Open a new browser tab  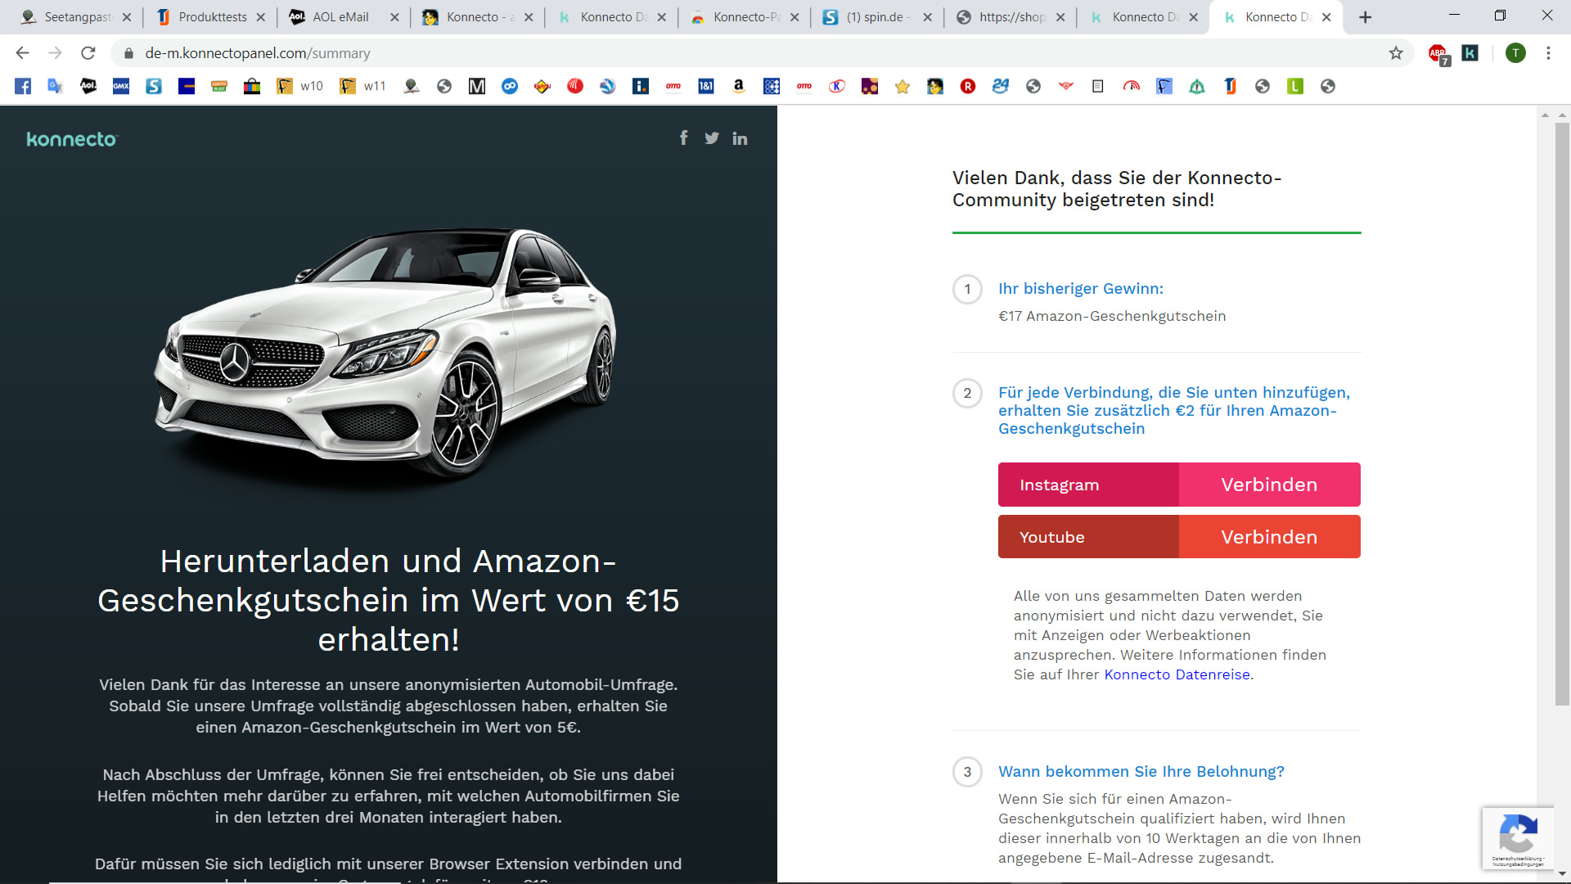[x=1365, y=17]
